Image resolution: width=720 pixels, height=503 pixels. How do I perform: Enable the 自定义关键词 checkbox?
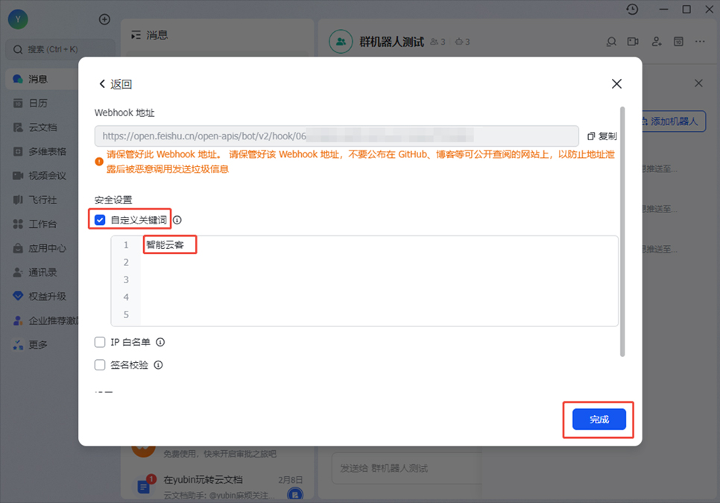pyautogui.click(x=100, y=220)
